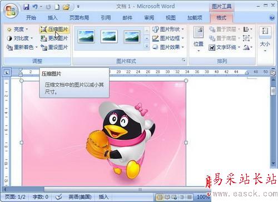The image size is (278, 202).
Task: Open the 对比度 contrast dropdown
Action: tap(19, 38)
